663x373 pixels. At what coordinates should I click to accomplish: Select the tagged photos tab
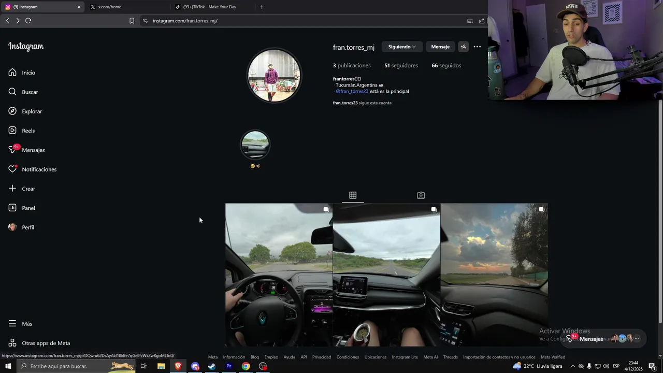(x=421, y=195)
